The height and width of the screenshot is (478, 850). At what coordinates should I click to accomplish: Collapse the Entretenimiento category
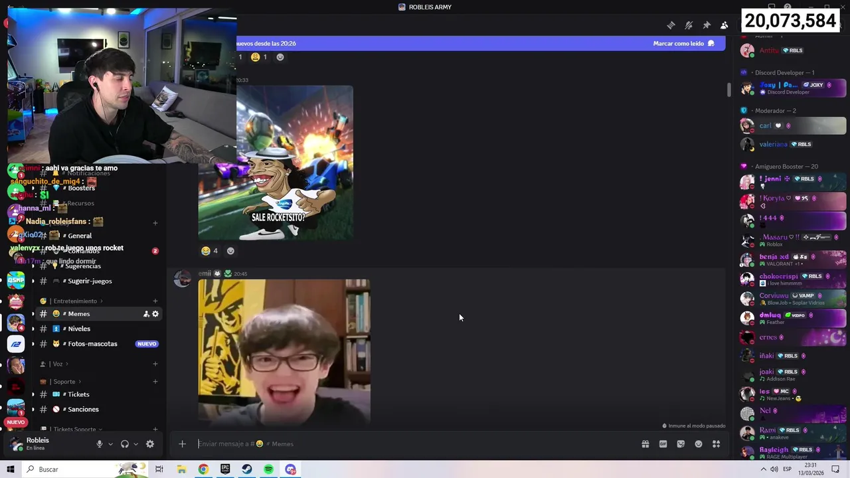pos(71,301)
